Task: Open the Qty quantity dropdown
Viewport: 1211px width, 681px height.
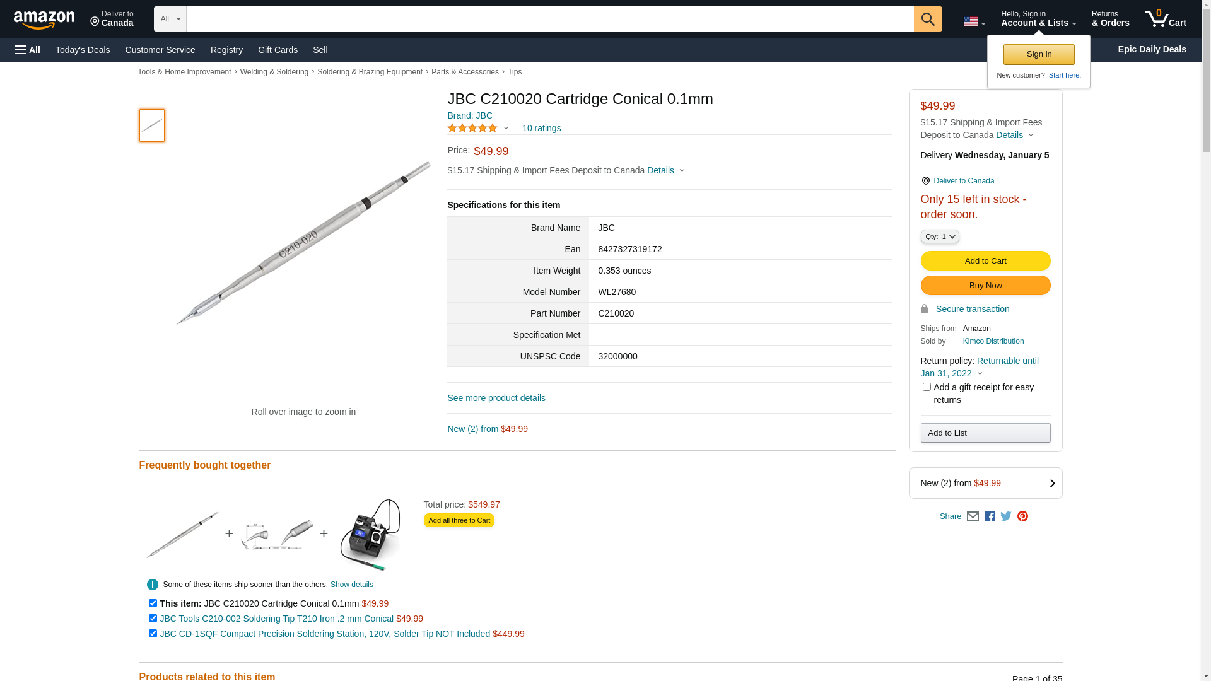Action: [940, 236]
